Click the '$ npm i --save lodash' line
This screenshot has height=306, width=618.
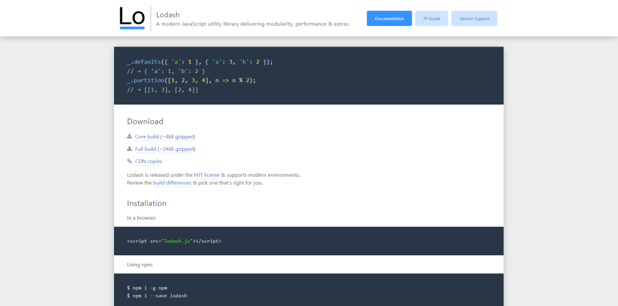(157, 295)
